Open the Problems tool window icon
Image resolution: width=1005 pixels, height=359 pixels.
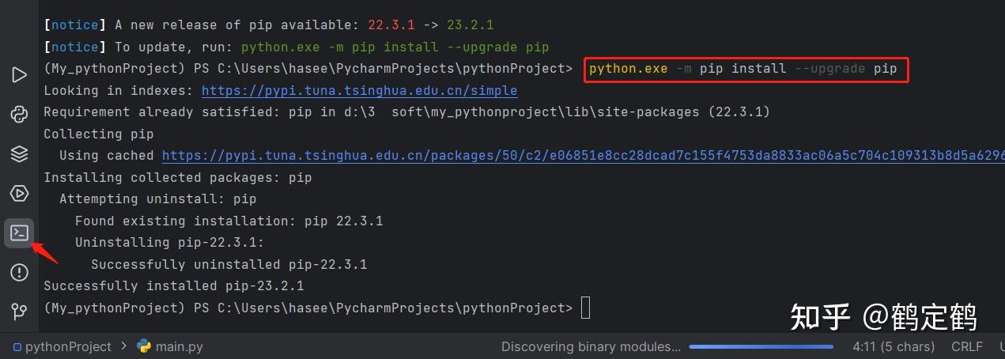click(19, 273)
